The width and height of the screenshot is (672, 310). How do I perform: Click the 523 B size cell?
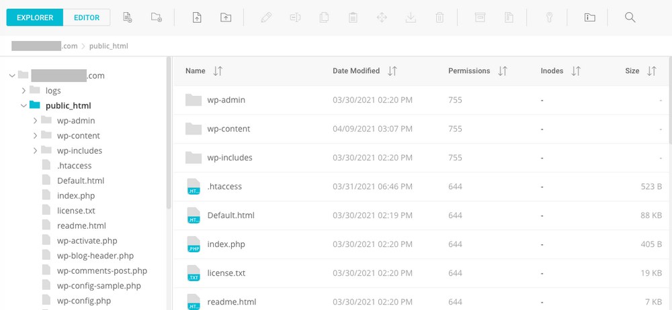tap(650, 187)
